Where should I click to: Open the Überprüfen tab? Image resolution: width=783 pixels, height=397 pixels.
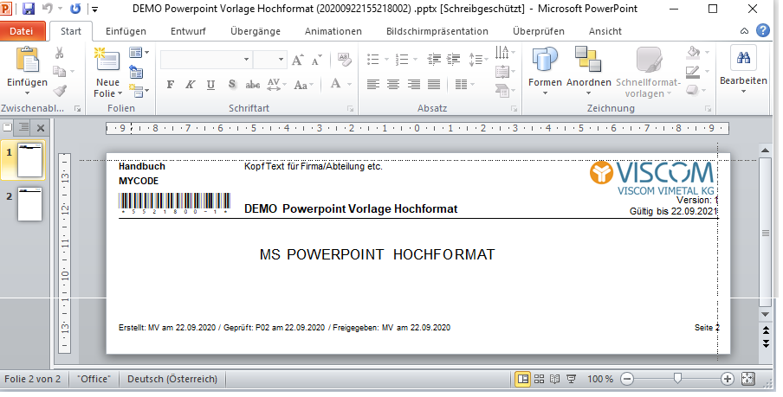[539, 31]
